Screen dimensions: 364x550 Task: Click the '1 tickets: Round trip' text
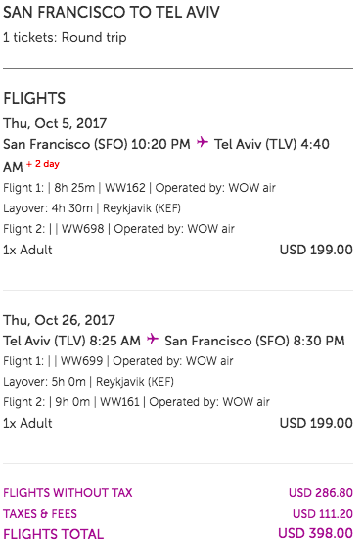pos(65,37)
